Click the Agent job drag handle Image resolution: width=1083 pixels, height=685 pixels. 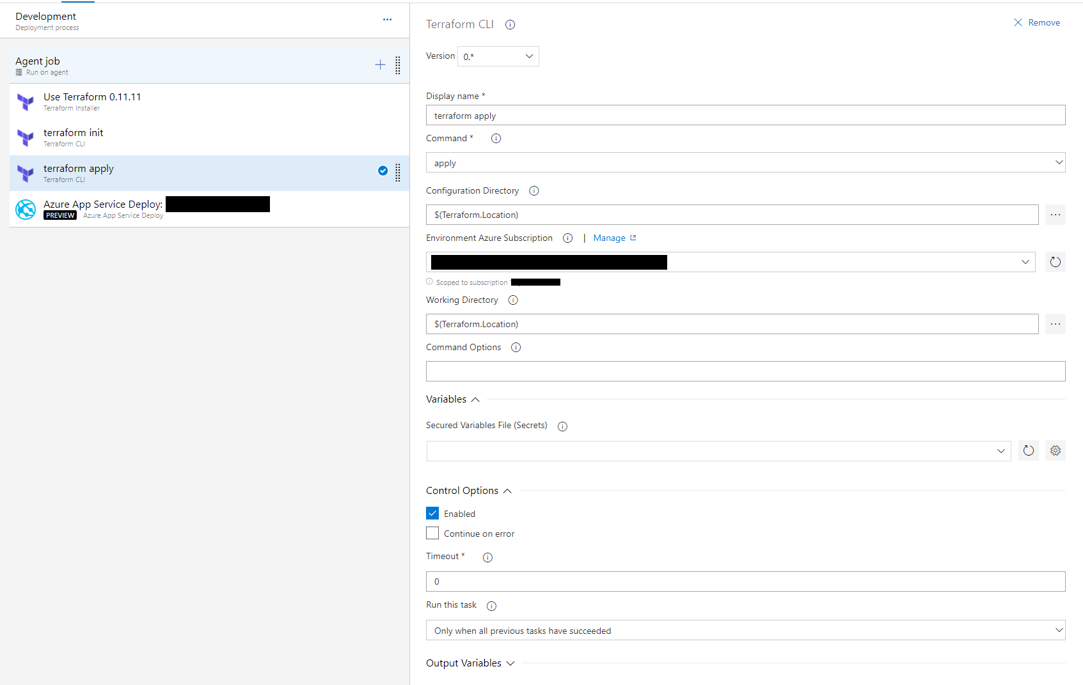tap(398, 65)
